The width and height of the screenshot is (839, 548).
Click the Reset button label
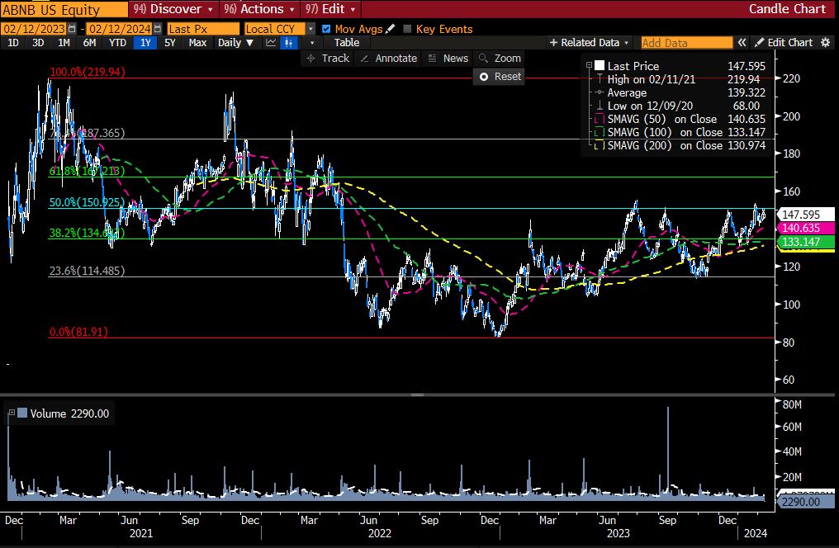pyautogui.click(x=507, y=77)
